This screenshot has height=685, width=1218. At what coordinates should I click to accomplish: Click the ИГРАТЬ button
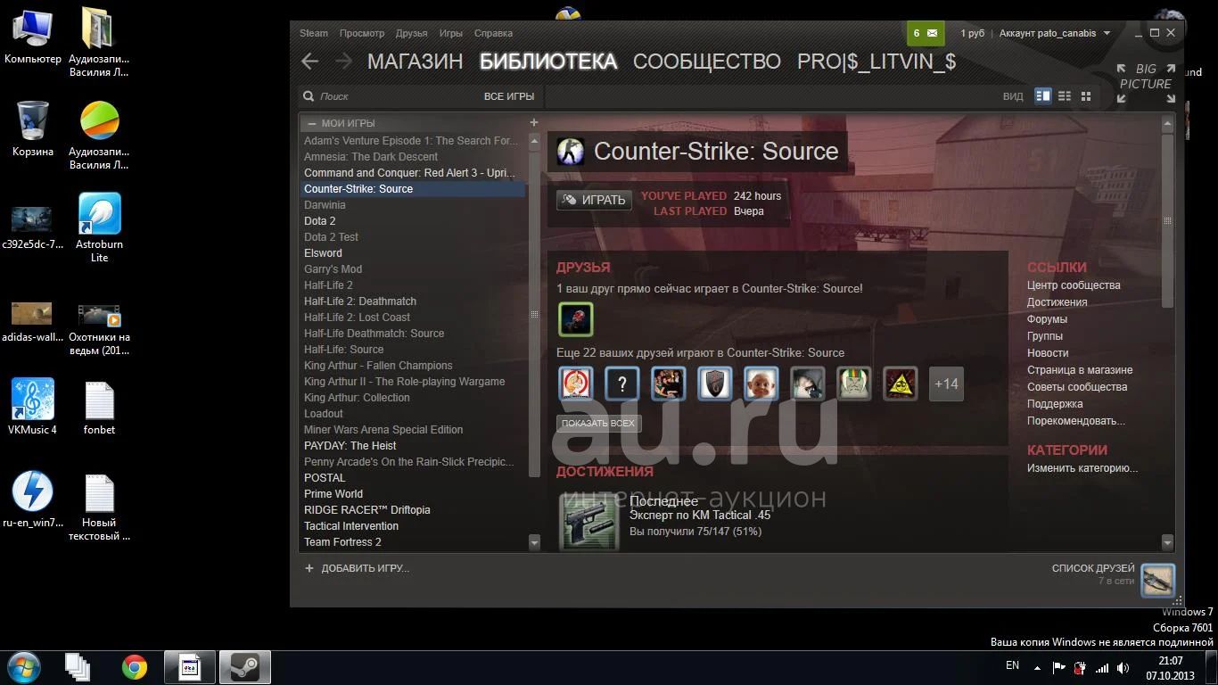pyautogui.click(x=594, y=200)
